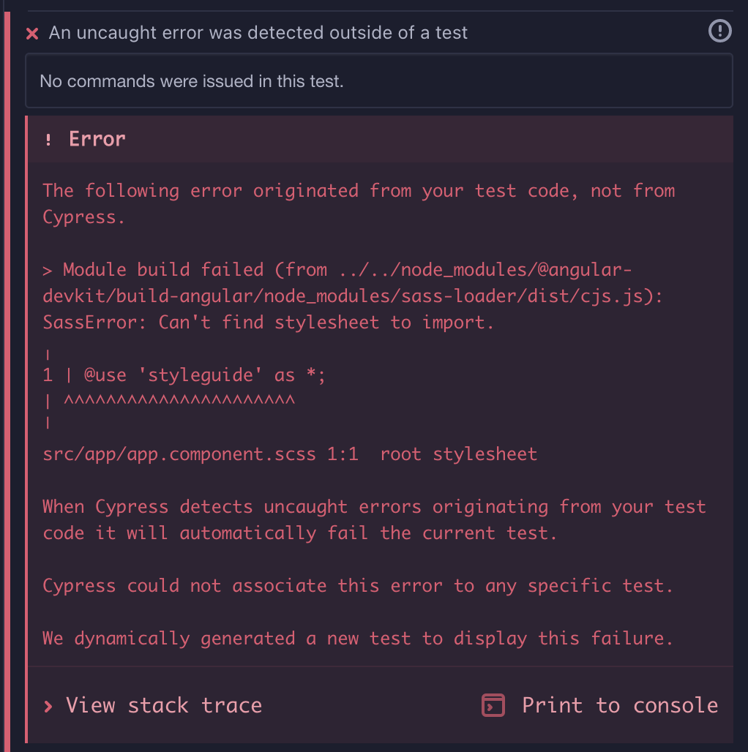The image size is (748, 752).
Task: Select the No commands were issued message box
Action: click(379, 80)
